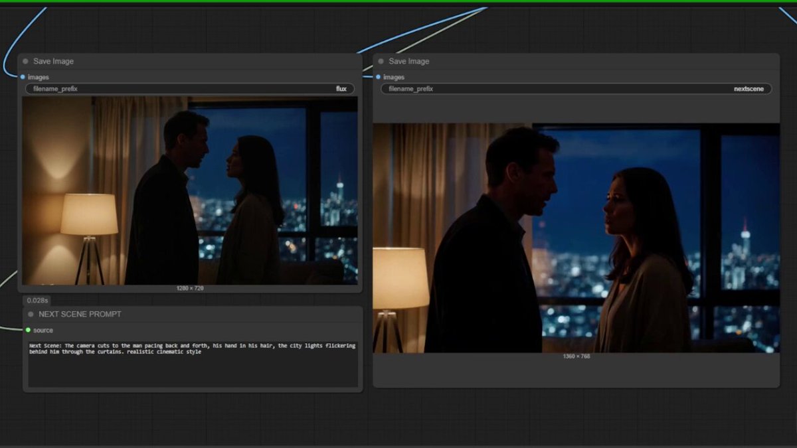Click the 1360 × 768 size label
Screen dimensions: 797x448
(x=576, y=356)
